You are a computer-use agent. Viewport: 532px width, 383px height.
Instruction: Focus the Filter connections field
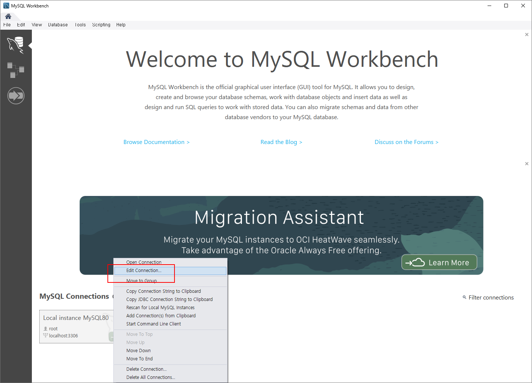[491, 298]
